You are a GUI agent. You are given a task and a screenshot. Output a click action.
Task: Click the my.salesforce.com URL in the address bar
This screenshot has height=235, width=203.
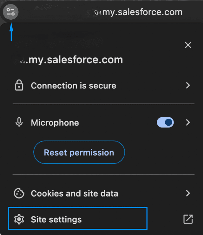click(x=142, y=12)
